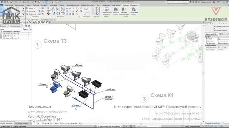Viewport: 229px width, 128px height.
Task: Toggle the Выноска checkbox in Properties palette
Action: click(x=219, y=39)
